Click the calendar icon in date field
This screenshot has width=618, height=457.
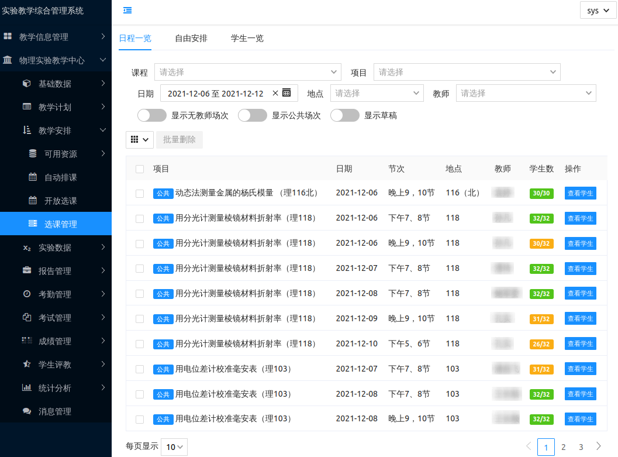tap(286, 93)
